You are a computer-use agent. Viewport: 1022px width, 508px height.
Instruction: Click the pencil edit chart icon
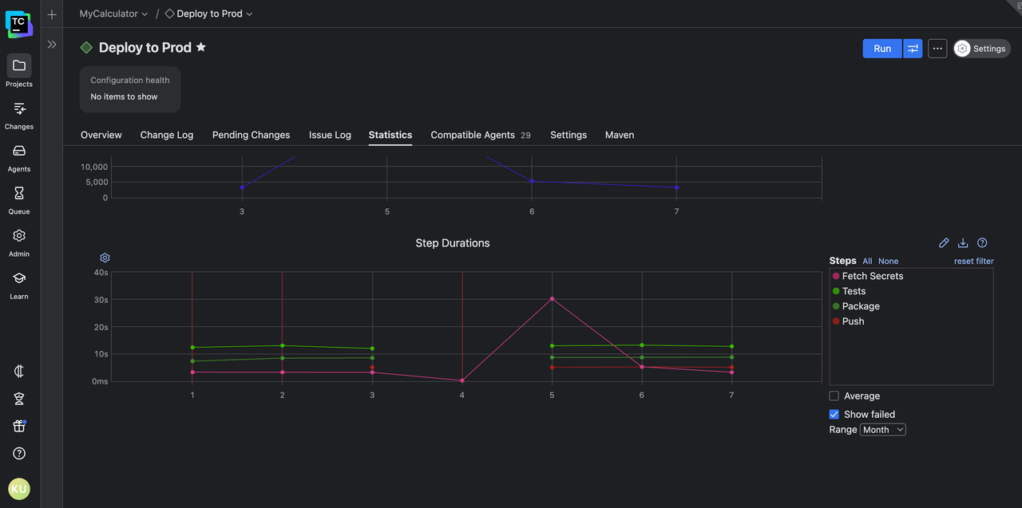click(x=944, y=243)
